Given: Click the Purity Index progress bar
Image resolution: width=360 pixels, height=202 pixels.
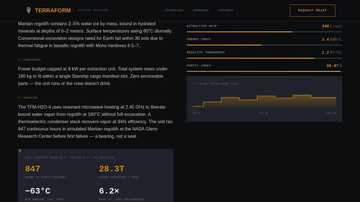Looking at the screenshot, I should coord(264,71).
